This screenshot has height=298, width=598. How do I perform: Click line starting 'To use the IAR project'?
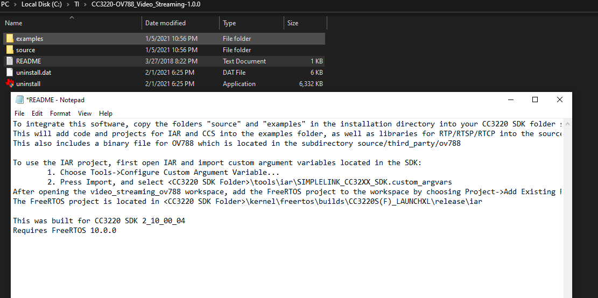pos(217,162)
